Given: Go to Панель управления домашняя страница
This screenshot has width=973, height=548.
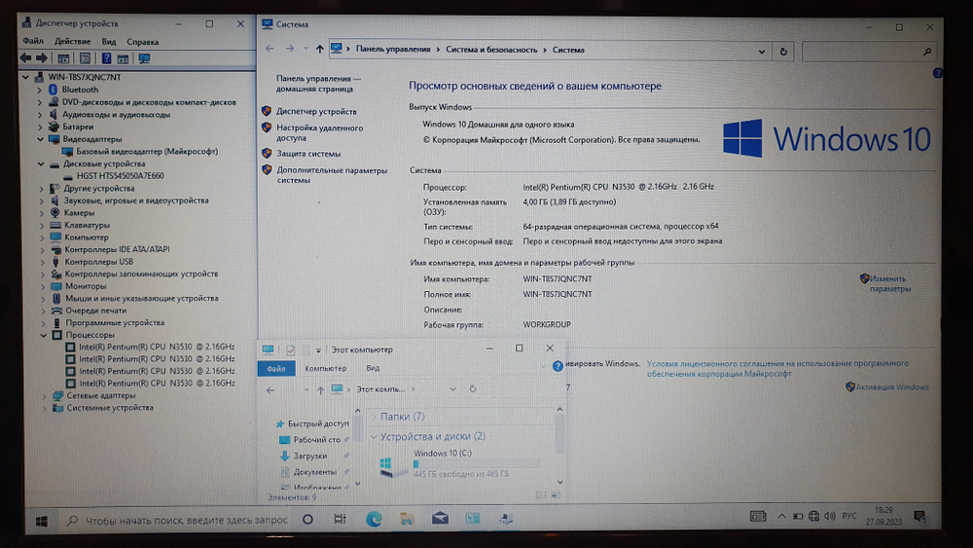Looking at the screenshot, I should (318, 84).
